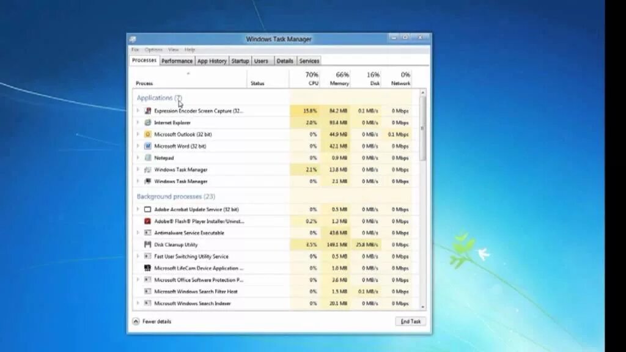Viewport: 626px width, 352px height.
Task: Click the Microsoft LifeCam Device Application icon
Action: tap(148, 268)
